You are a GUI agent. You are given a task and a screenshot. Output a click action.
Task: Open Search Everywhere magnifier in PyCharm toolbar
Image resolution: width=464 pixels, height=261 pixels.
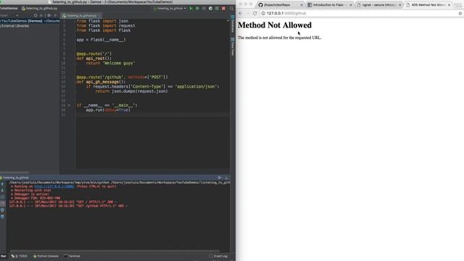pyautogui.click(x=231, y=9)
